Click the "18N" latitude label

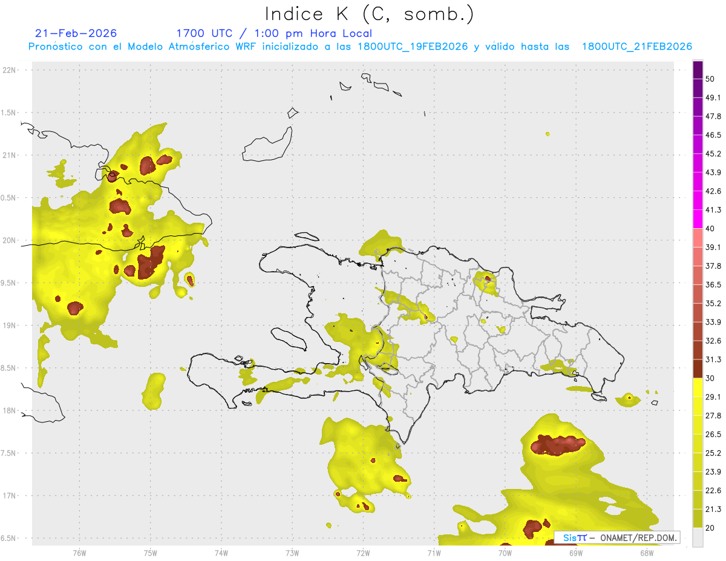coord(9,411)
